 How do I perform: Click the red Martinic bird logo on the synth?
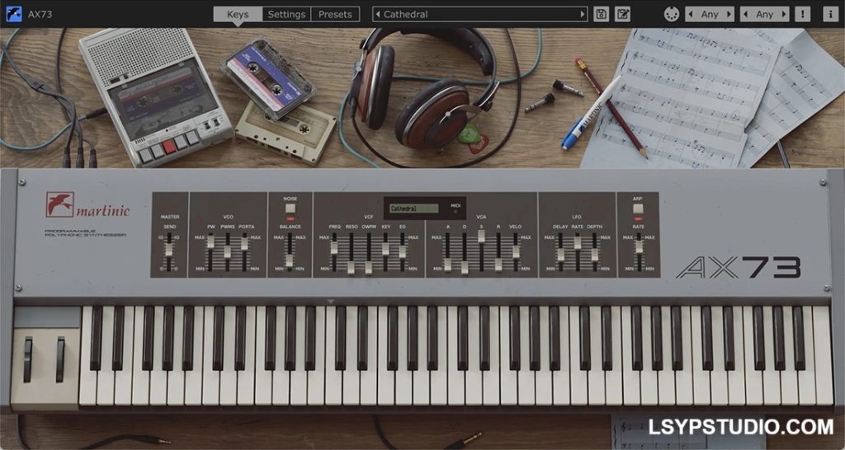(59, 204)
